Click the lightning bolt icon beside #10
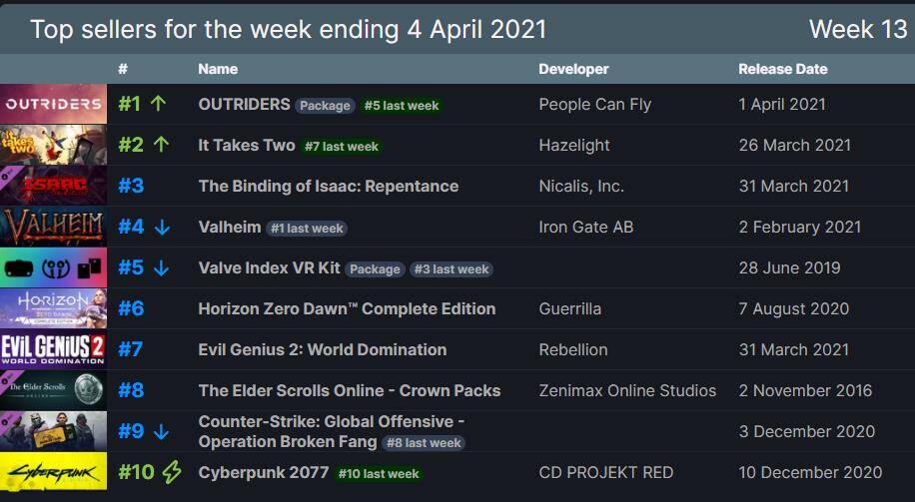Viewport: 915px width, 502px height. click(172, 472)
